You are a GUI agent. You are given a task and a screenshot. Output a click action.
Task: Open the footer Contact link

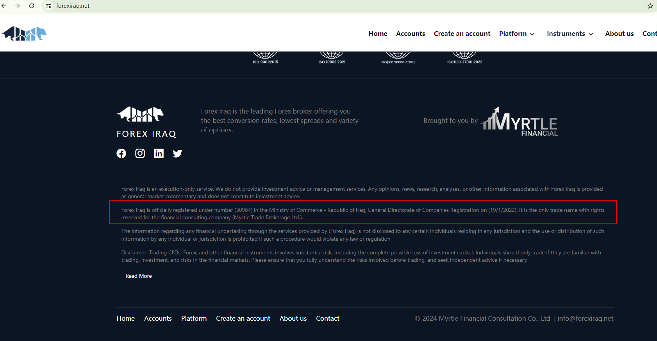point(328,318)
